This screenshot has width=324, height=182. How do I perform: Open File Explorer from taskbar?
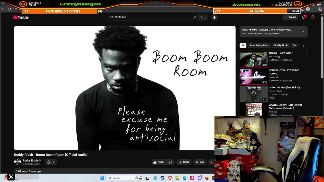click(x=177, y=178)
